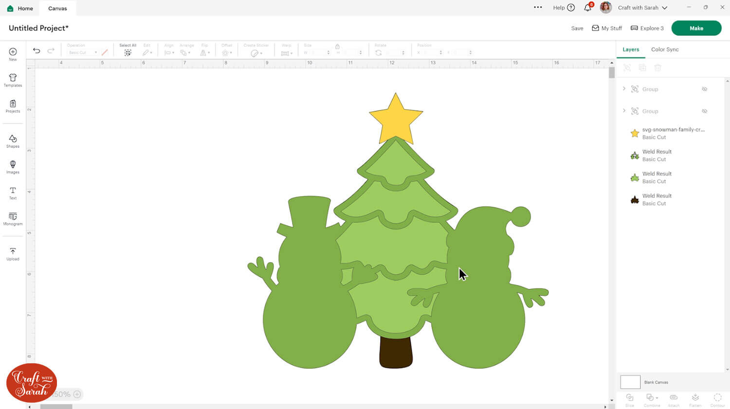730x409 pixels.
Task: Click the Undo arrow
Action: click(36, 51)
